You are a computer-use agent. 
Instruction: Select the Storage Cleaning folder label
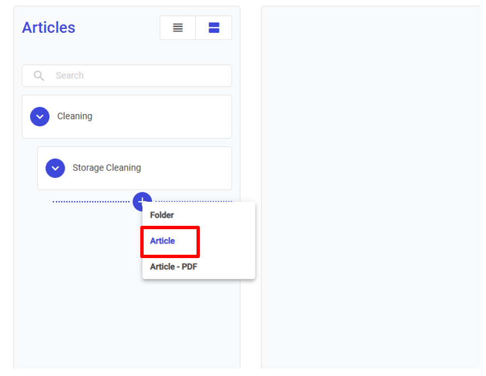[106, 168]
